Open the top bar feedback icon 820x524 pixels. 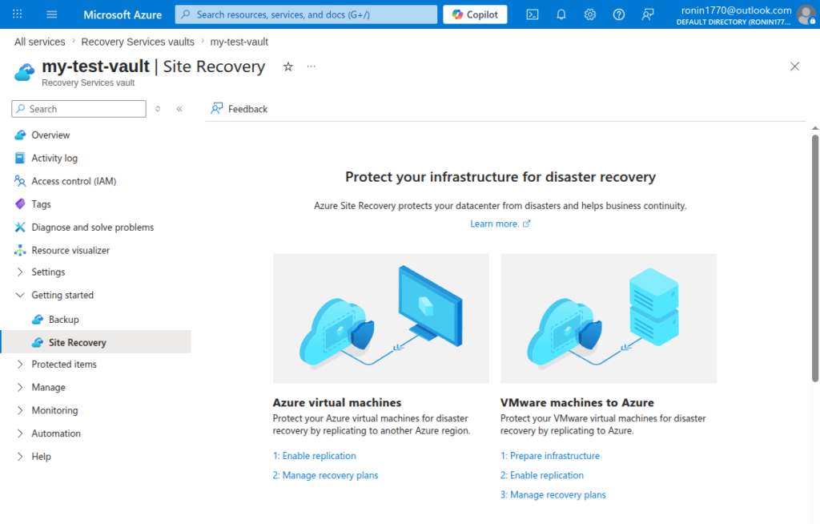[647, 14]
